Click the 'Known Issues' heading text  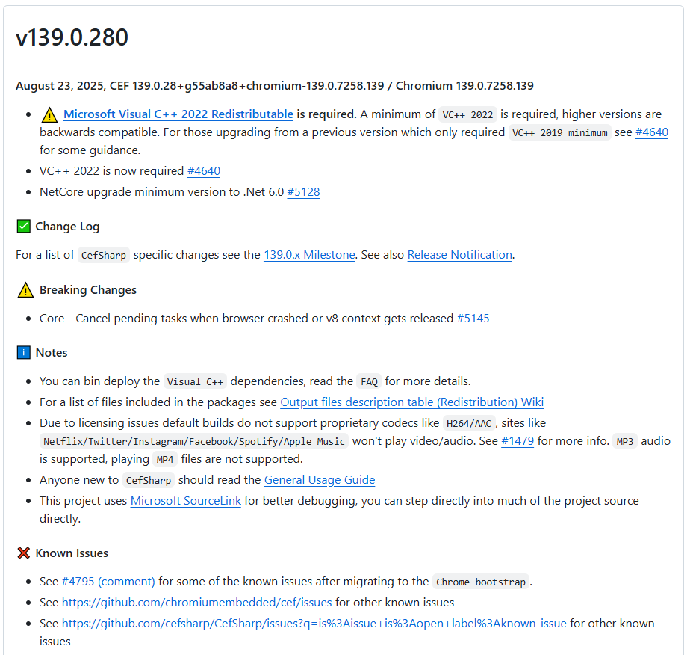[x=72, y=553]
